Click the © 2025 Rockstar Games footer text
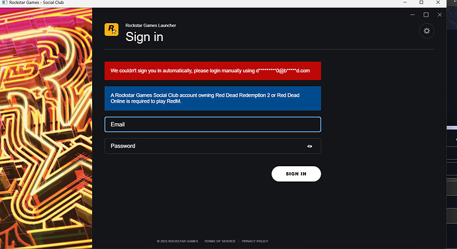 click(x=178, y=241)
